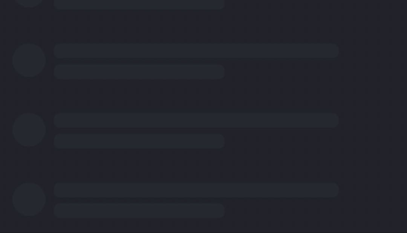
Task: Open the bottom-most skeleton list item's wide placeholder
Action: [196, 190]
